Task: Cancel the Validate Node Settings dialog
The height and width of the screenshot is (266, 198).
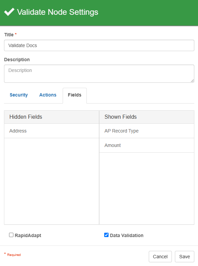Action: point(160,257)
